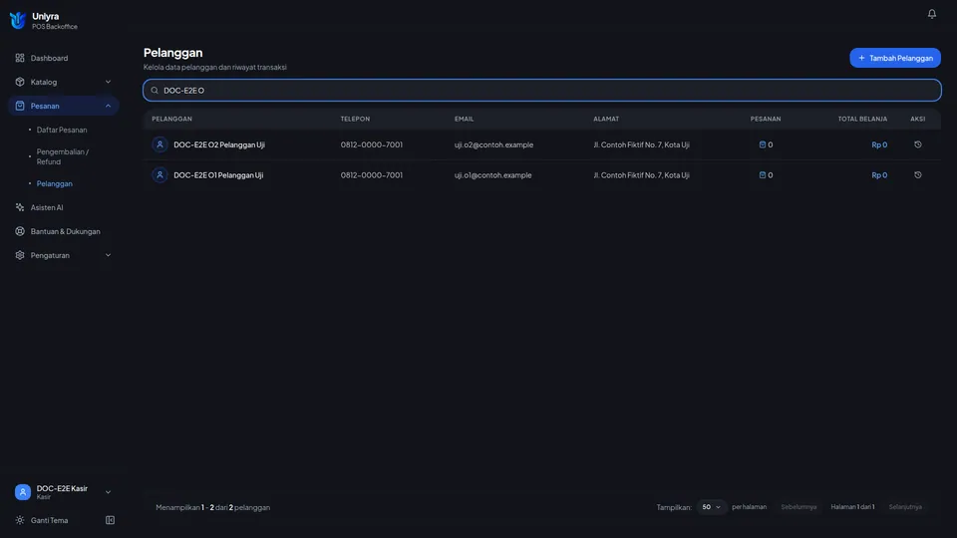Click Halaman 1 dari 1 text
Image resolution: width=957 pixels, height=538 pixels.
tap(852, 507)
